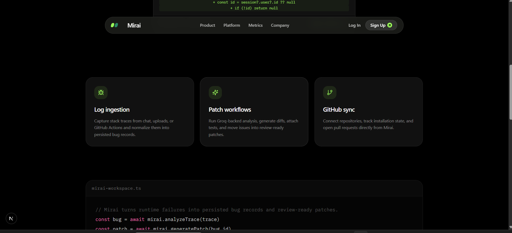Click the green arrow icon in Sign Up

pyautogui.click(x=390, y=25)
